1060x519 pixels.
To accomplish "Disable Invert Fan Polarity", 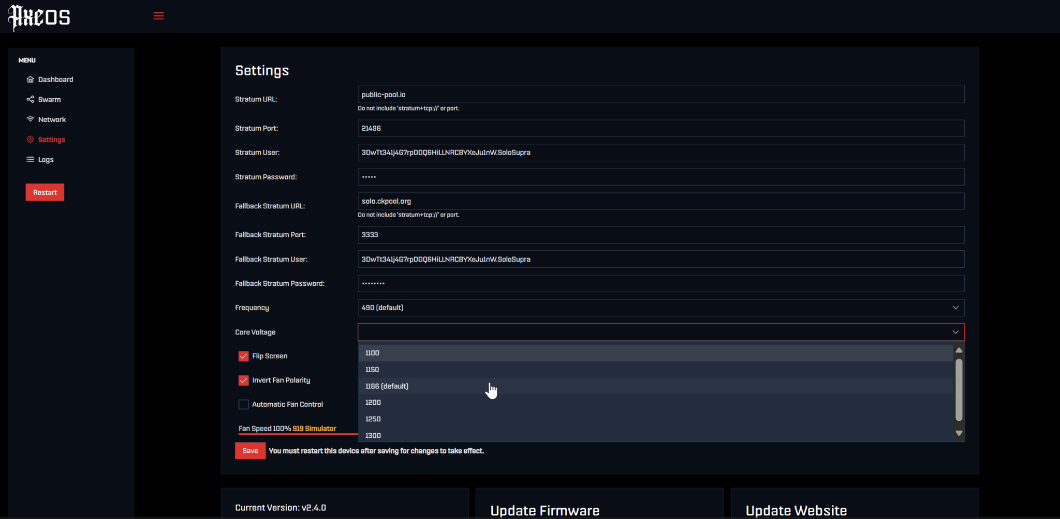I will coord(243,380).
